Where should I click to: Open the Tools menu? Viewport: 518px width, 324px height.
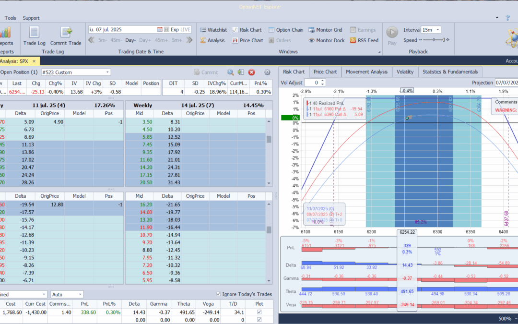[x=10, y=18]
